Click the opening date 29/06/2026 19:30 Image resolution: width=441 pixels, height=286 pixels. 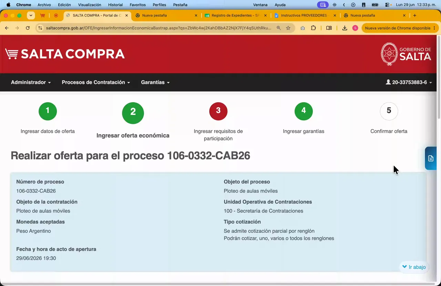click(x=36, y=258)
